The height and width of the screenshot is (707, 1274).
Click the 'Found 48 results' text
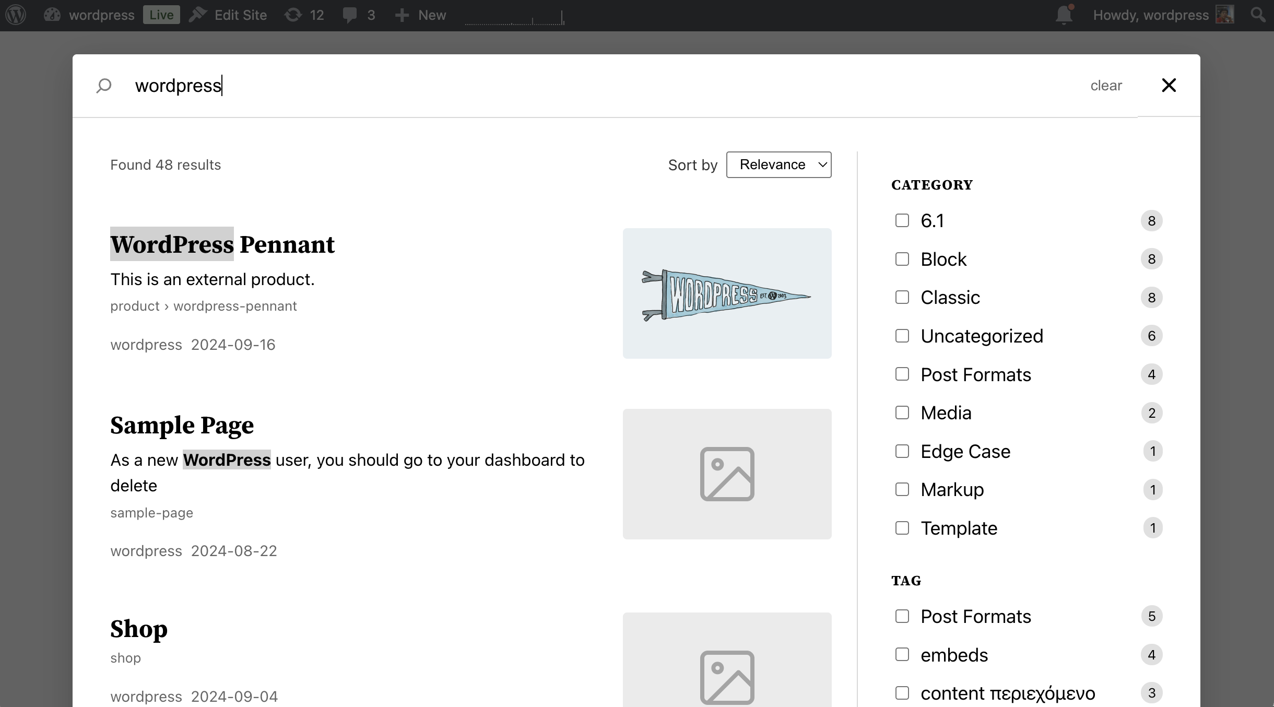point(166,165)
